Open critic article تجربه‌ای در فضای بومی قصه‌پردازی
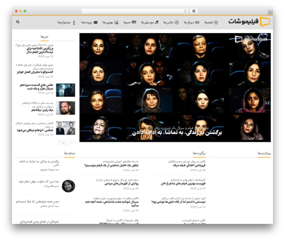This screenshot has height=241, width=285. [39, 222]
